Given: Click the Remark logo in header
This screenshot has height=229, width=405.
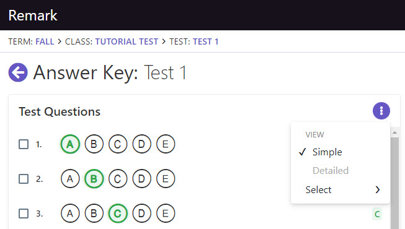Looking at the screenshot, I should click(x=33, y=15).
